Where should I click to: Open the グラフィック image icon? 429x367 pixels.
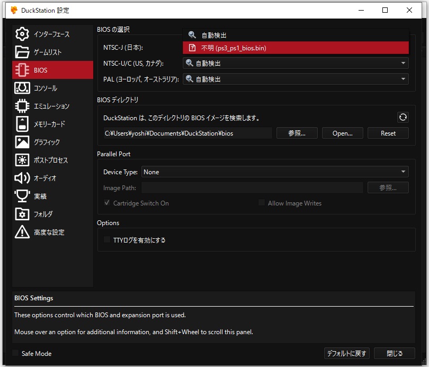[x=22, y=142]
